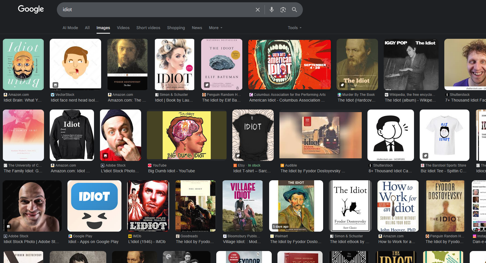
Task: Start voice search with the microphone
Action: tap(271, 10)
